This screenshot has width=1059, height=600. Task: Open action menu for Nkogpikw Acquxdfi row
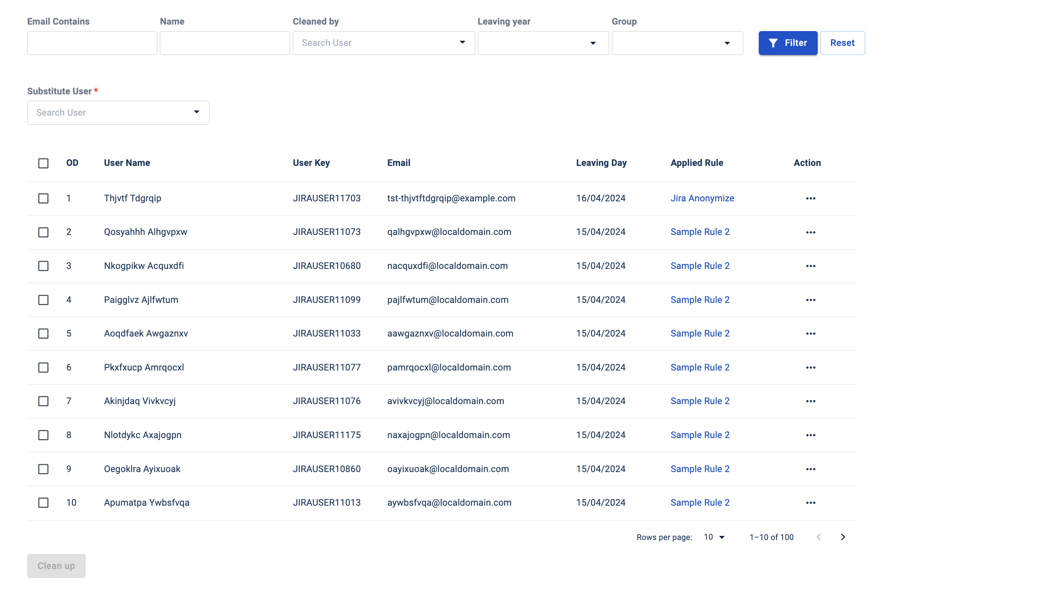(810, 266)
